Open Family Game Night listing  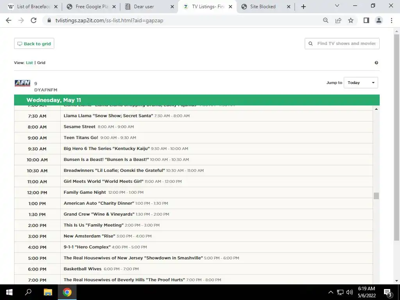click(85, 193)
